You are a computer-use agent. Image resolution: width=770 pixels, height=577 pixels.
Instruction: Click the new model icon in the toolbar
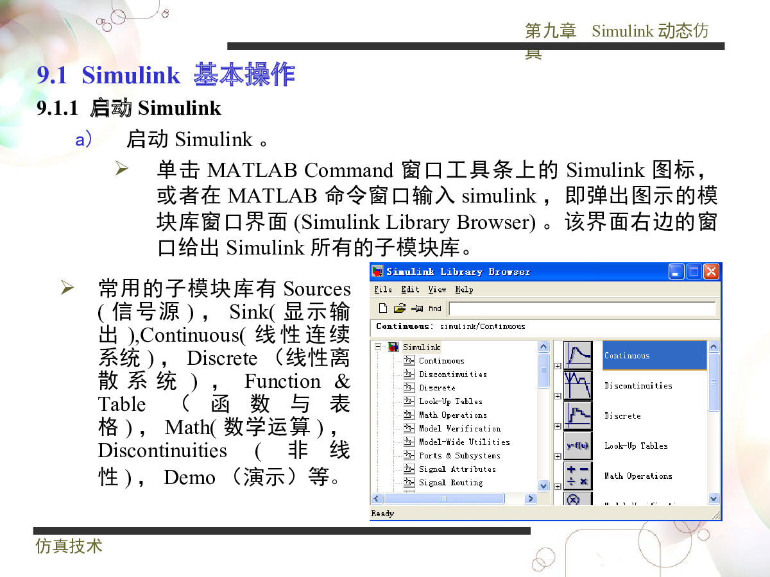(383, 308)
